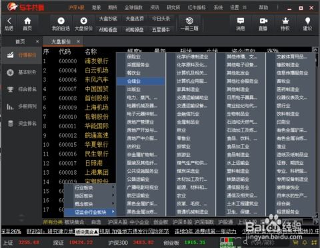
Task: Click the 今日头条 toolbar button
Action: [161, 19]
